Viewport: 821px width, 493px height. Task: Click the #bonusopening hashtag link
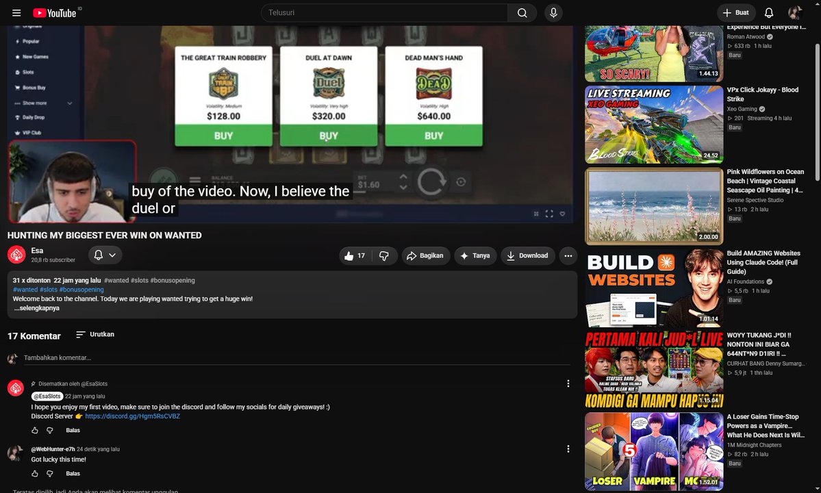[81, 290]
